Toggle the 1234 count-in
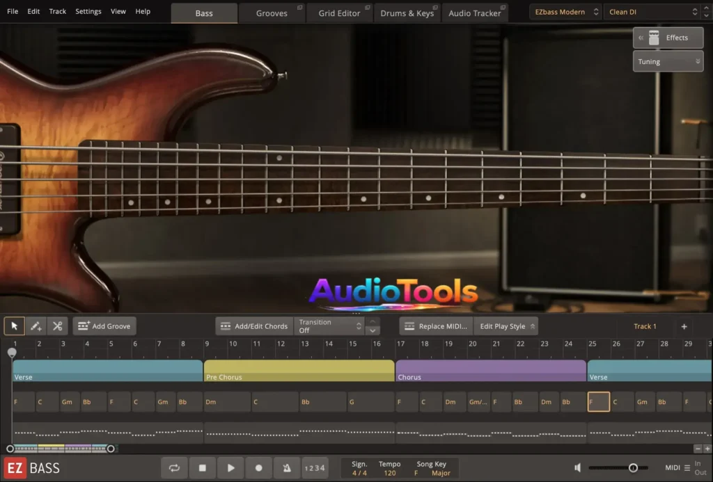Viewport: 713px width, 482px height. coord(315,467)
